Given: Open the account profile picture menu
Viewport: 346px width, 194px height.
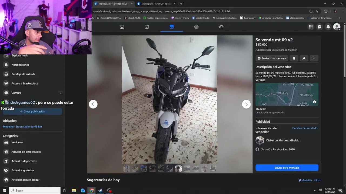Looking at the screenshot, I should 337,27.
